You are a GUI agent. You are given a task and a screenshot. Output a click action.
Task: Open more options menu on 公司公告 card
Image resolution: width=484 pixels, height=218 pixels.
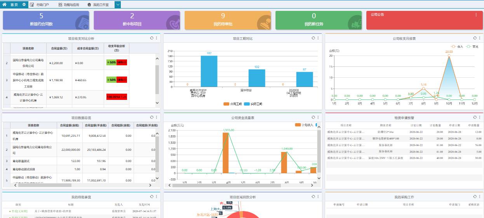click(x=476, y=15)
